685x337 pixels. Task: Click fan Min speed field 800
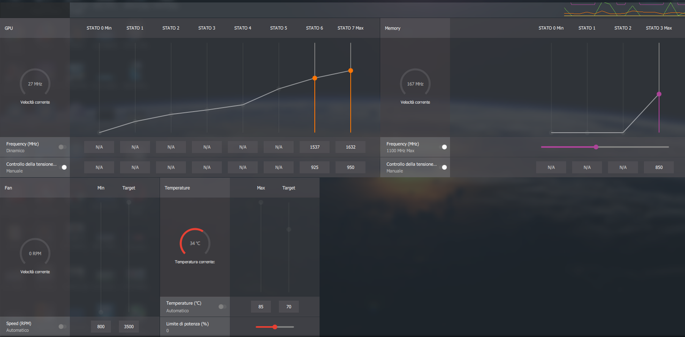(x=101, y=326)
